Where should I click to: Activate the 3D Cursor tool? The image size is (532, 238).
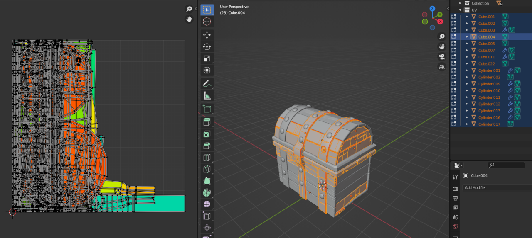207,22
